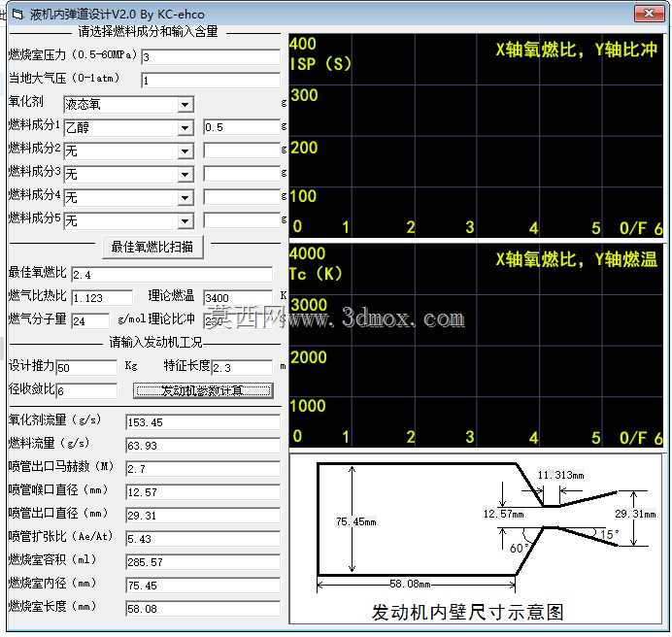Click the 燃料成分4 amount field
This screenshot has height=637, width=672.
coord(242,197)
